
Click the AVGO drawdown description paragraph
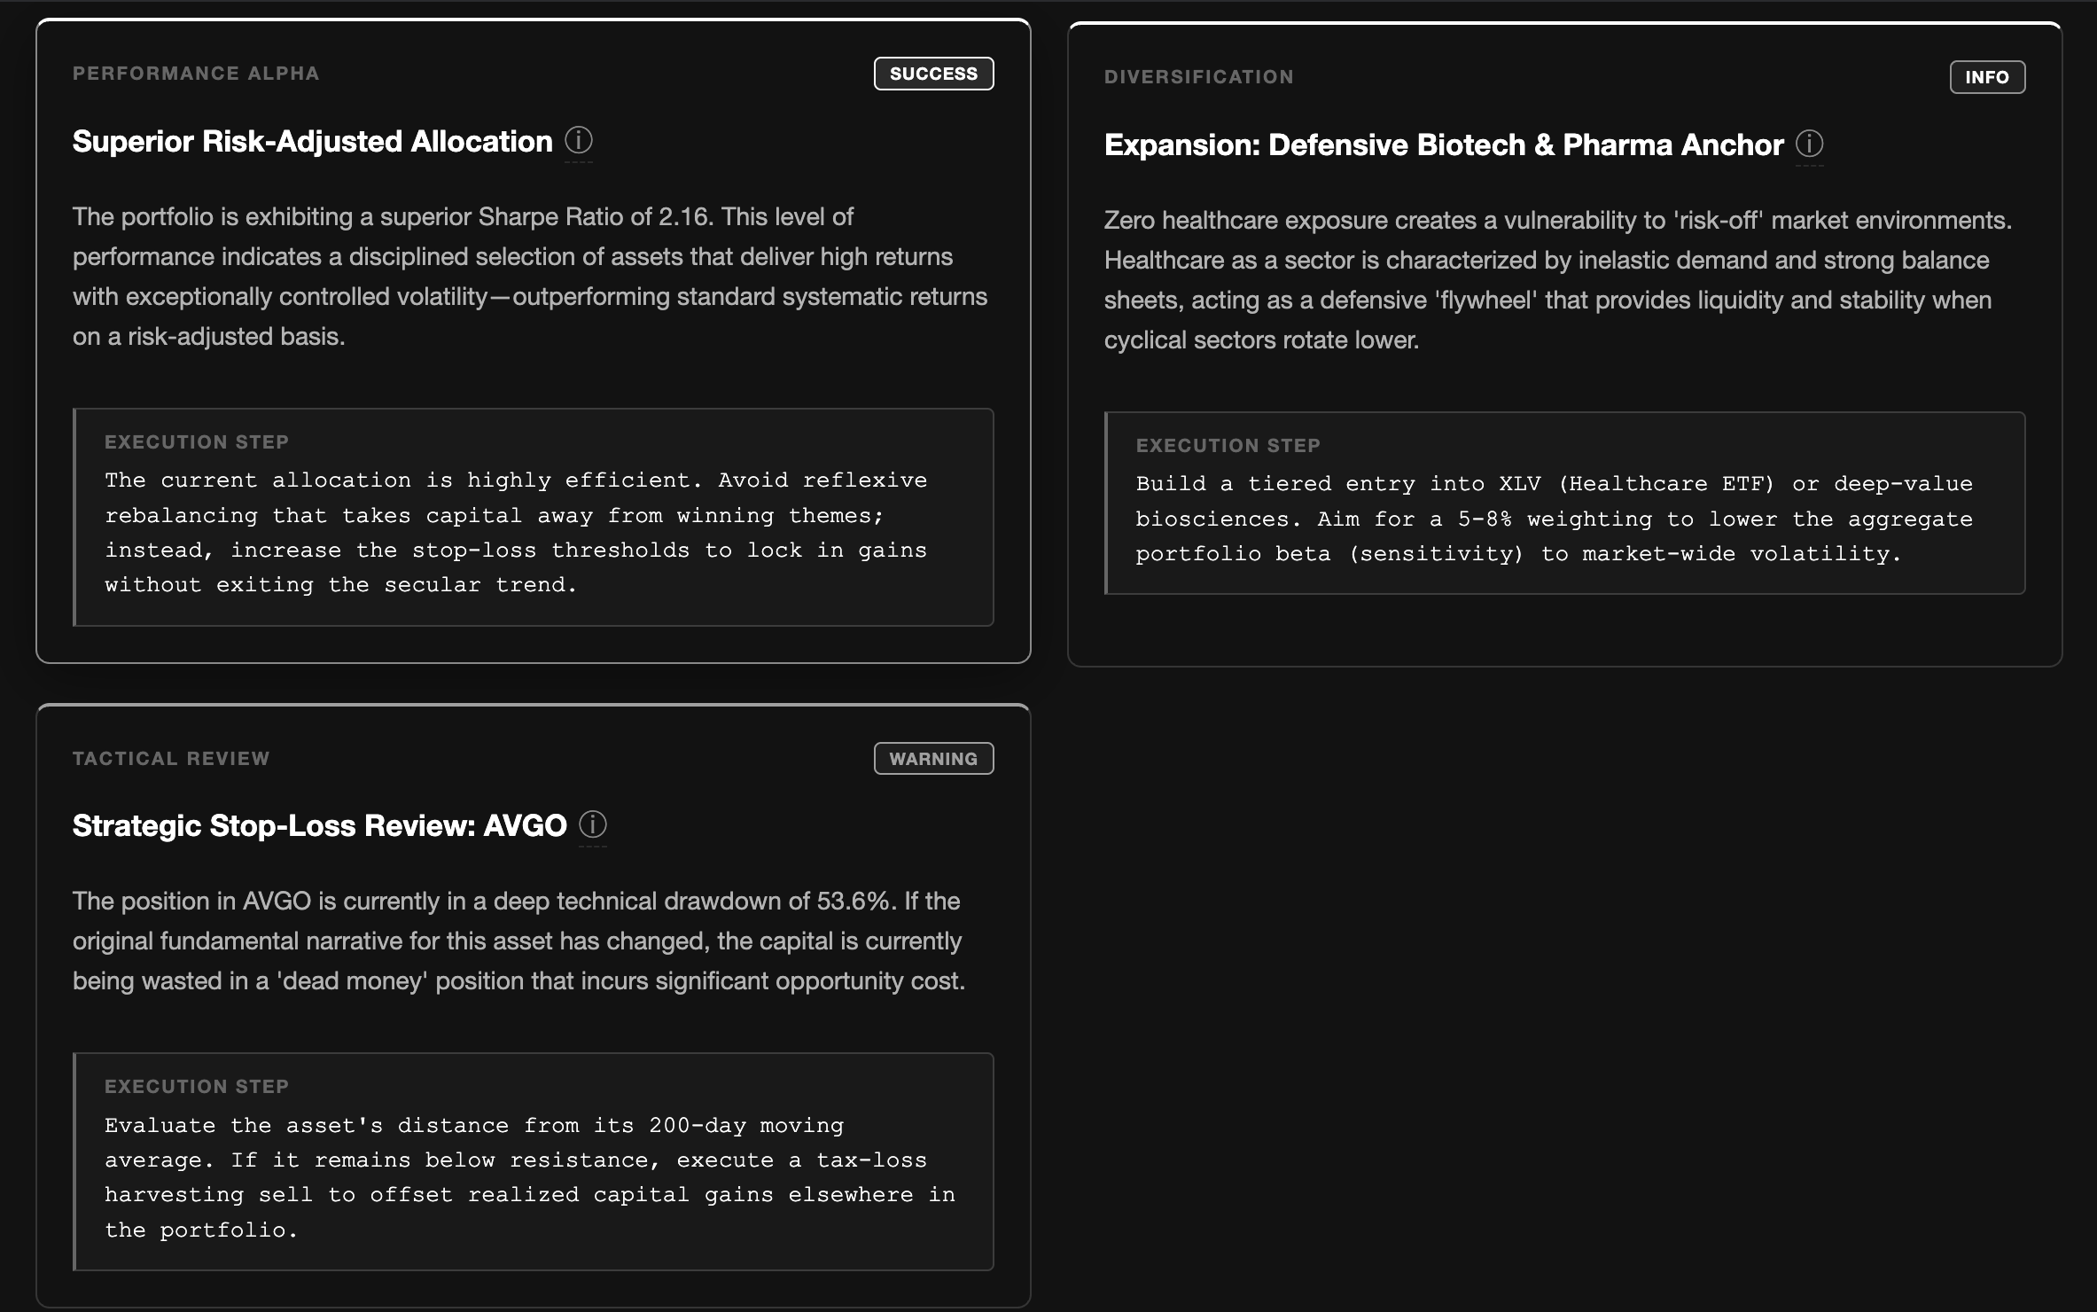click(x=519, y=941)
